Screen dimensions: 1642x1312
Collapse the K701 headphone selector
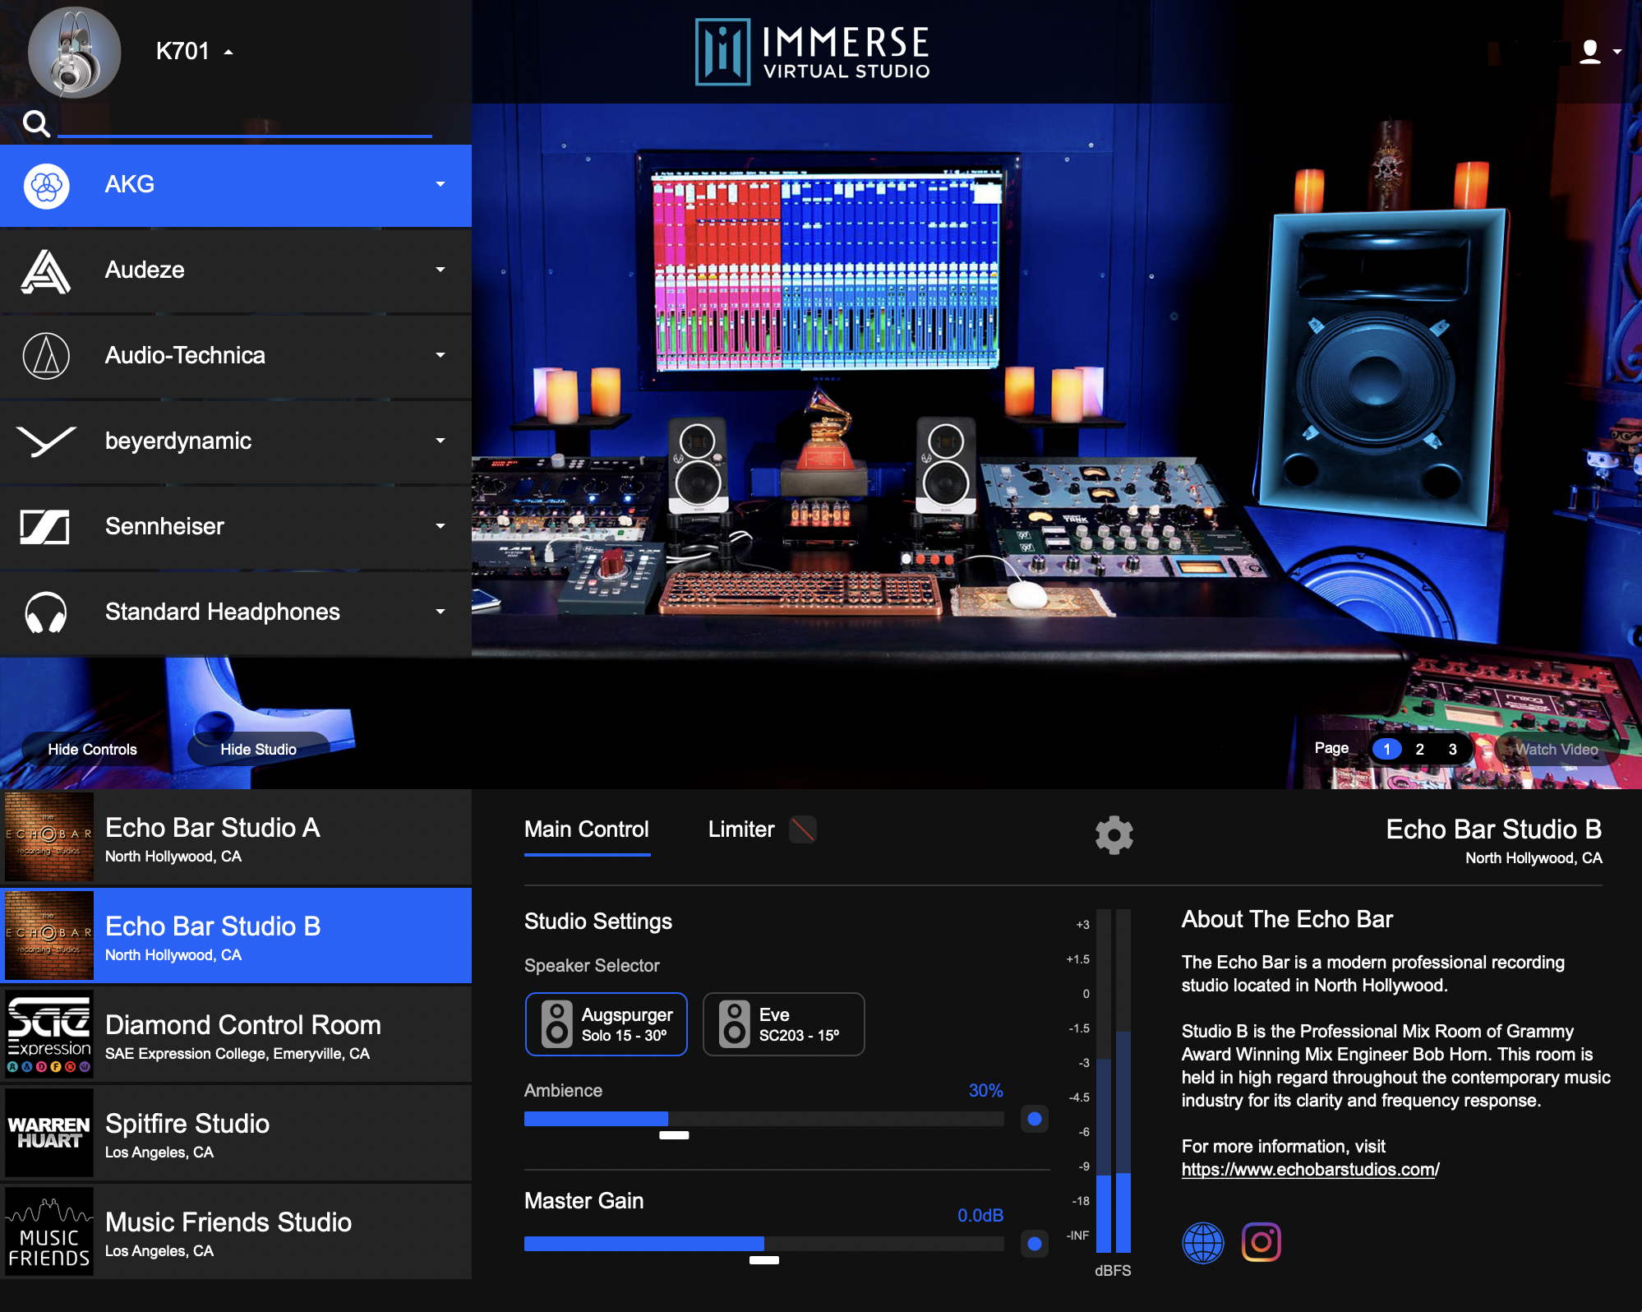pos(228,50)
